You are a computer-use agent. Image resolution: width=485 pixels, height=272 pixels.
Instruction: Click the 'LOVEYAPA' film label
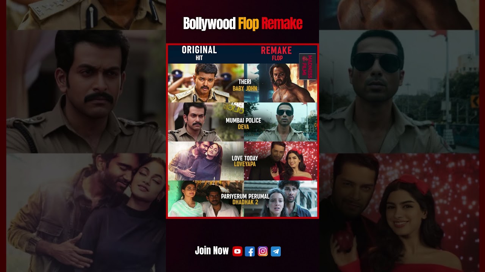245,164
